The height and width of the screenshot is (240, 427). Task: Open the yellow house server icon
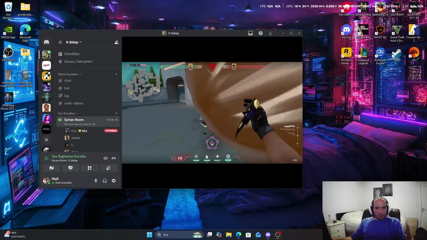[46, 76]
